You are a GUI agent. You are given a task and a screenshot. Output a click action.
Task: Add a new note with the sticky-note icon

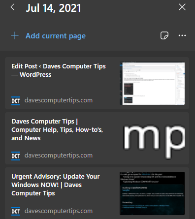(164, 35)
